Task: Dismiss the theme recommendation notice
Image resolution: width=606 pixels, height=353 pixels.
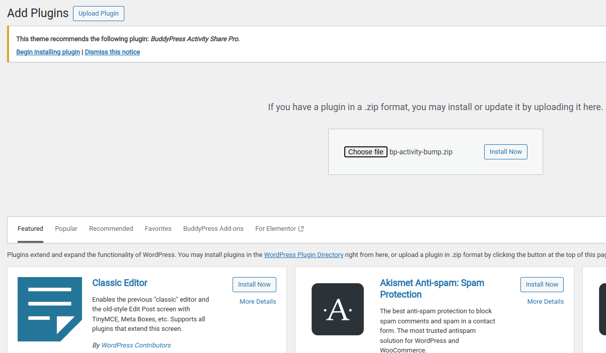Action: (x=112, y=52)
